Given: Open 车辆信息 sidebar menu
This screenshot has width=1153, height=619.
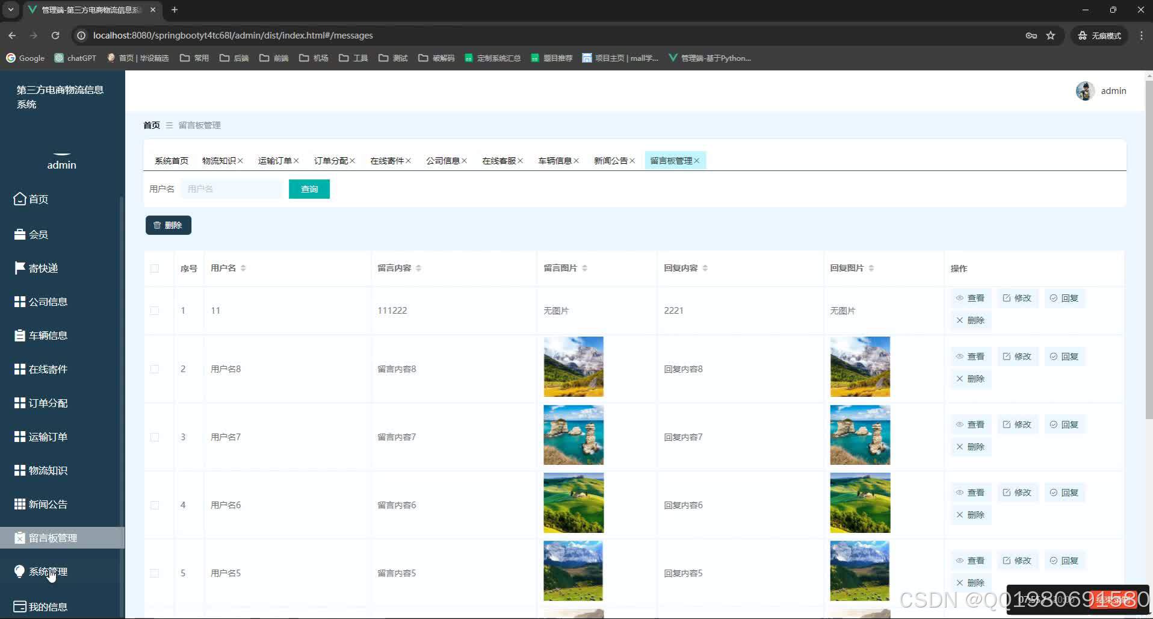Looking at the screenshot, I should [41, 335].
